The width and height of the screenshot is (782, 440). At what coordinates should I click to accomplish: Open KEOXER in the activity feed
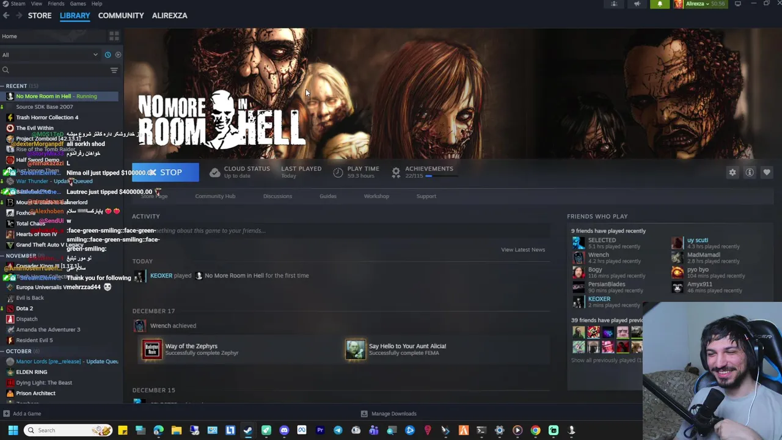click(161, 276)
